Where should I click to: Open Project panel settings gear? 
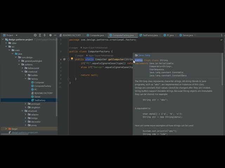pos(50,35)
